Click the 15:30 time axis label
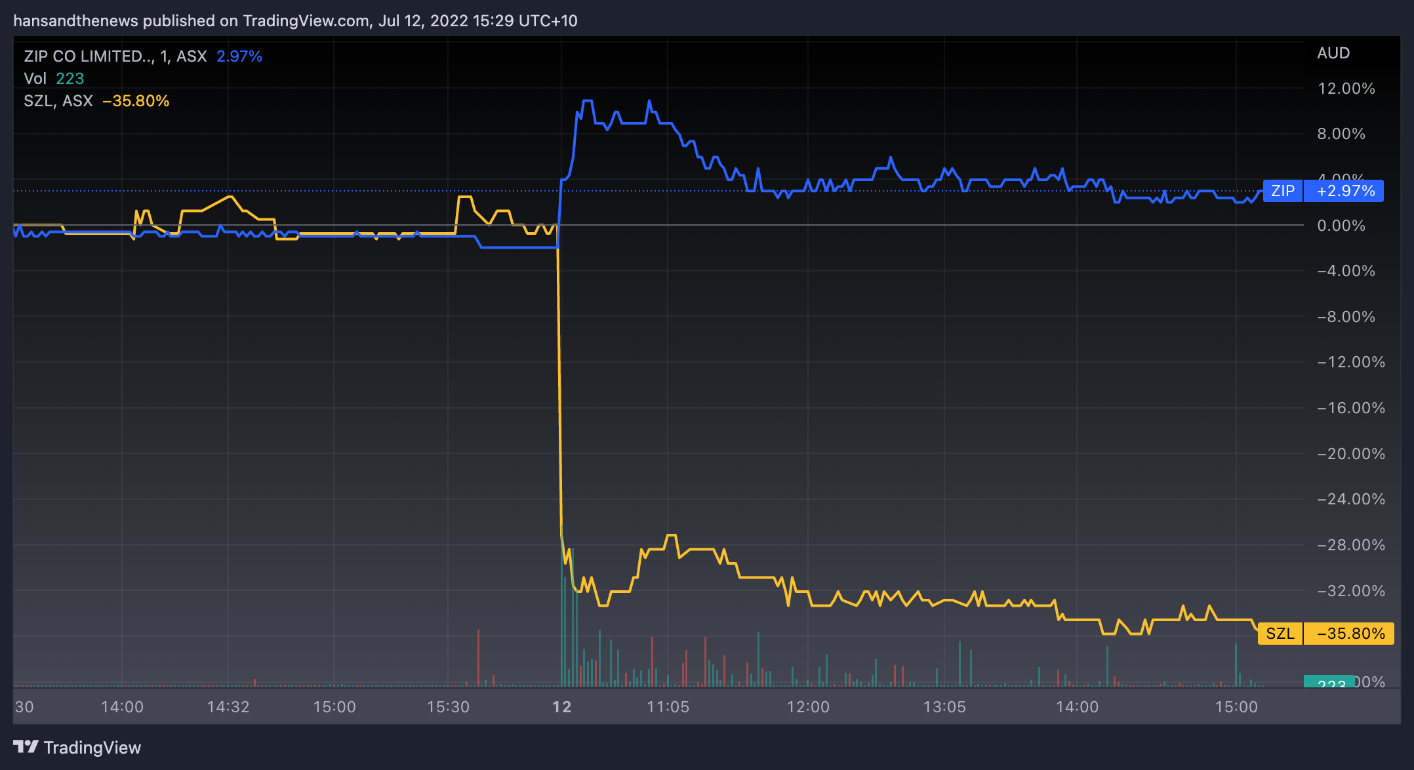This screenshot has height=770, width=1414. coord(448,707)
